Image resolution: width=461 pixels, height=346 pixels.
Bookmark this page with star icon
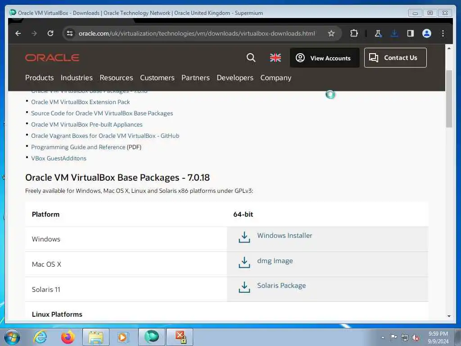331,33
